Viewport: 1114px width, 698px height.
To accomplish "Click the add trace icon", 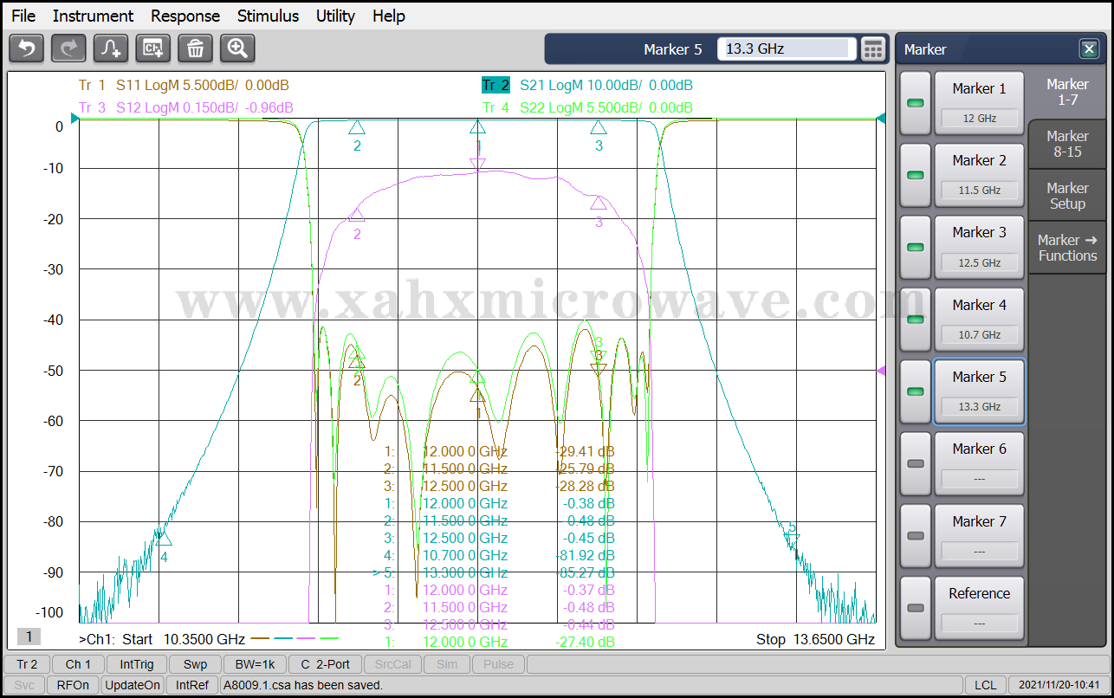I will point(111,48).
